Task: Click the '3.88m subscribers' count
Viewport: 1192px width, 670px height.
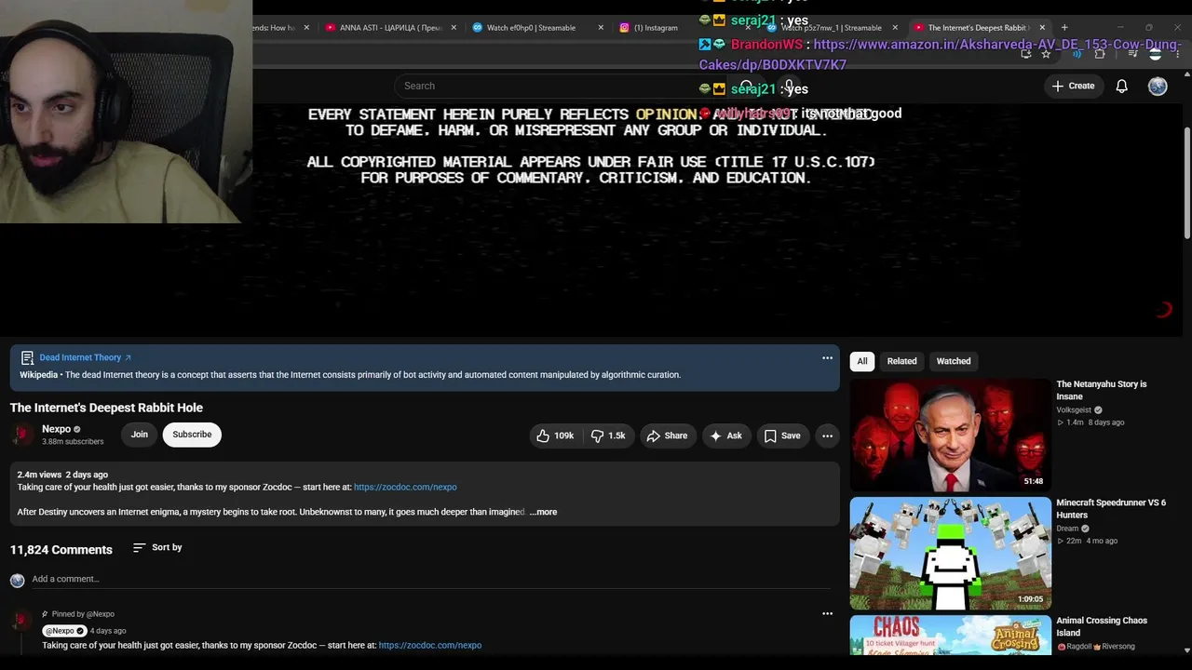Action: click(x=73, y=442)
